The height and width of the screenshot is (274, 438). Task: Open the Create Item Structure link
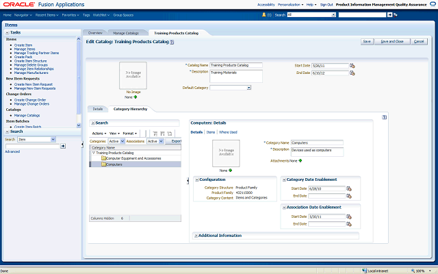pos(32,60)
